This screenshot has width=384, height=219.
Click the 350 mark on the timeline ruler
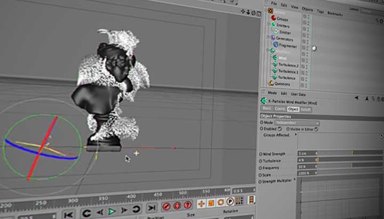[103, 198]
